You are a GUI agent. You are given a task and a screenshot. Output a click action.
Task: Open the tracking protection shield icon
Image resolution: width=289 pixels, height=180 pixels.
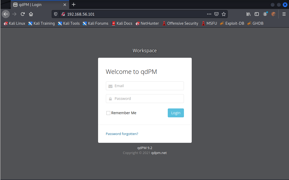tap(56, 14)
